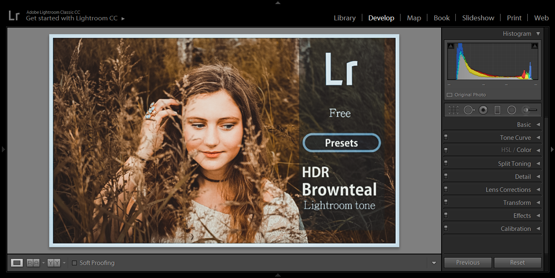
Task: Select Color mode in HSL / Color header
Action: 524,150
